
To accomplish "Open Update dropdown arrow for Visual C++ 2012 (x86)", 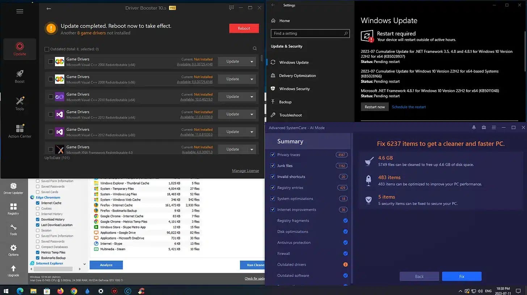I will pos(252,132).
